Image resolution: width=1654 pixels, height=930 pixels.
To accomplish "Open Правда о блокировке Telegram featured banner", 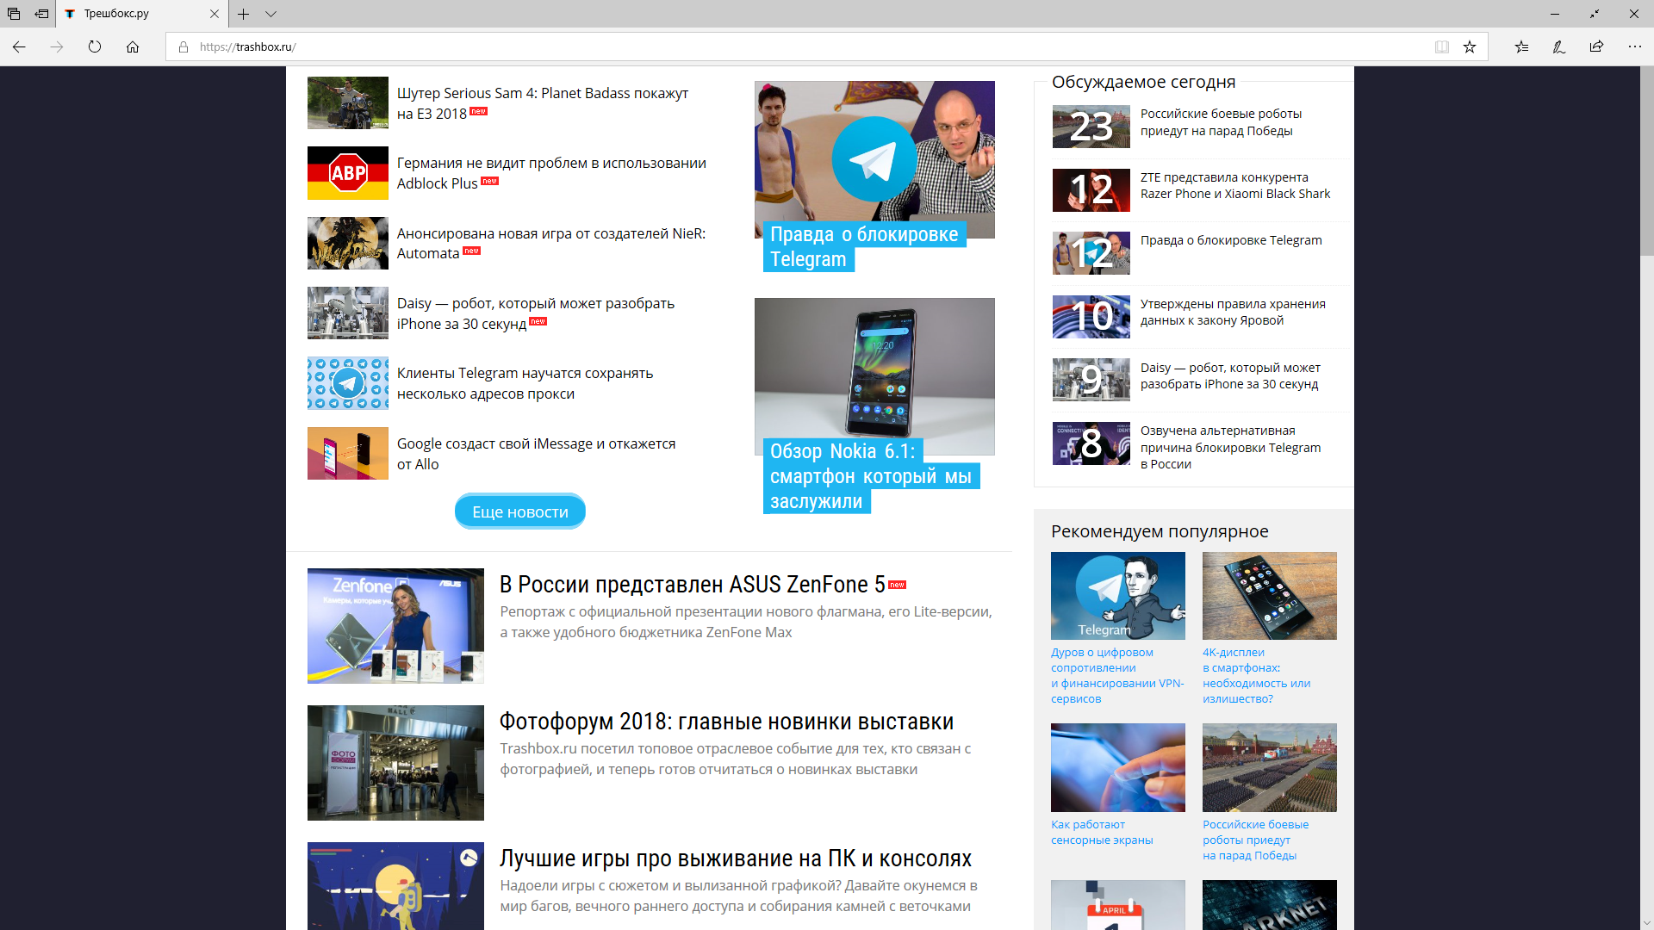I will pos(874,177).
